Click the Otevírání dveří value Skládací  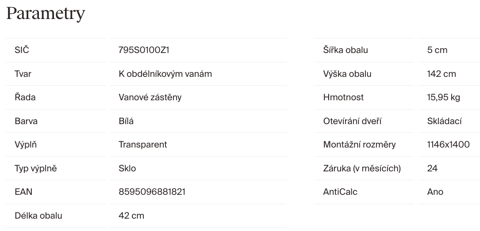click(x=445, y=121)
